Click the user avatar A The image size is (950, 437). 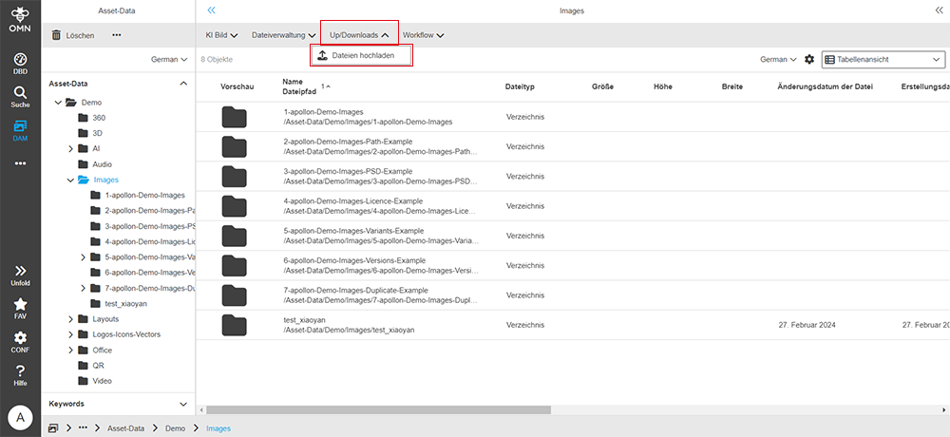tap(20, 417)
